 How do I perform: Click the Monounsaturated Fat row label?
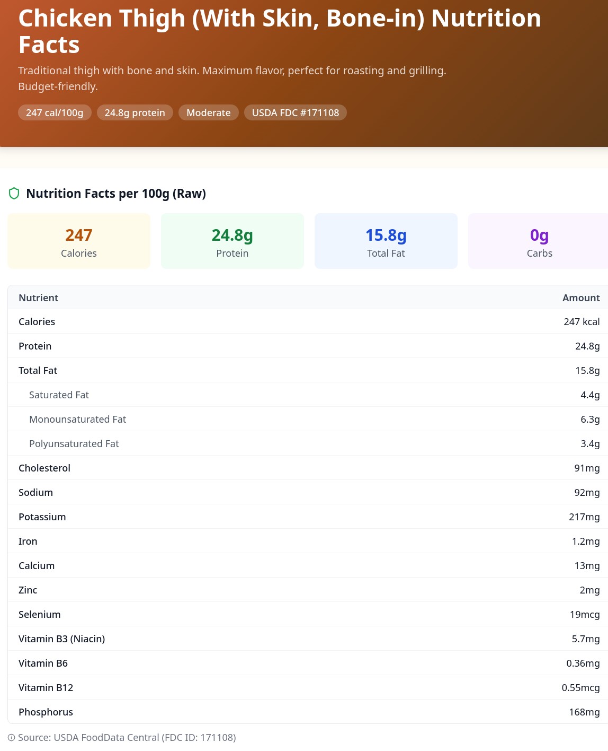tap(77, 419)
